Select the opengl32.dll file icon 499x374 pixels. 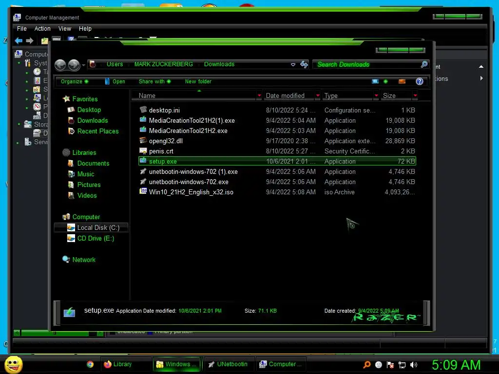click(143, 141)
